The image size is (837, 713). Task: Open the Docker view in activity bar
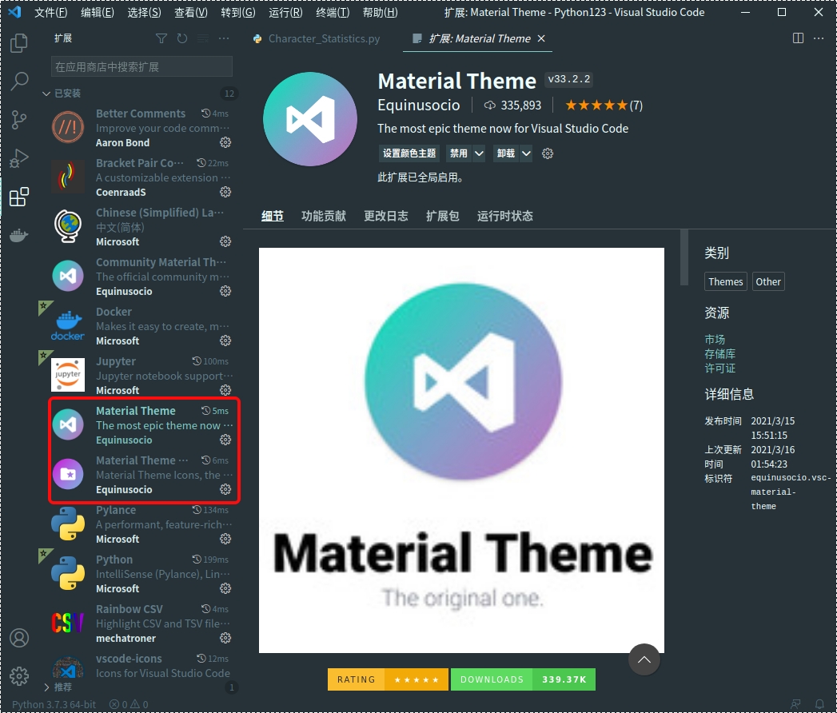click(18, 235)
